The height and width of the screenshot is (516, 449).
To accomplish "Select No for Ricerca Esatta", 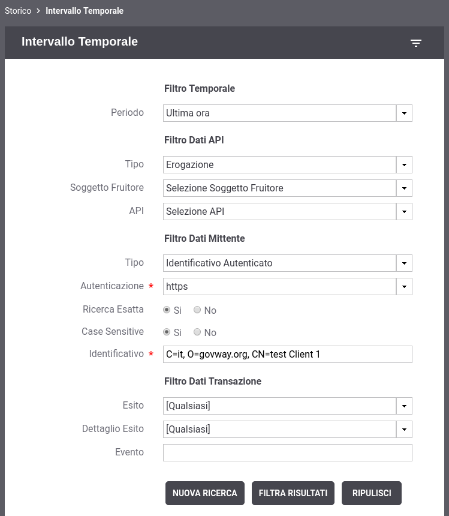I will [x=197, y=310].
